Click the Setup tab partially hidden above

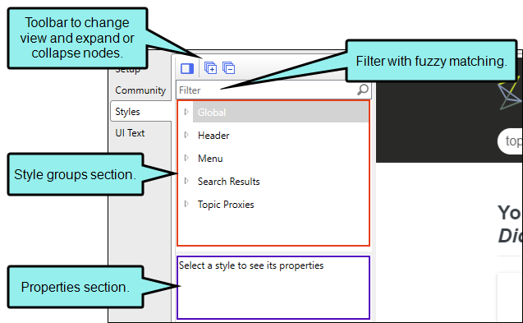point(128,71)
